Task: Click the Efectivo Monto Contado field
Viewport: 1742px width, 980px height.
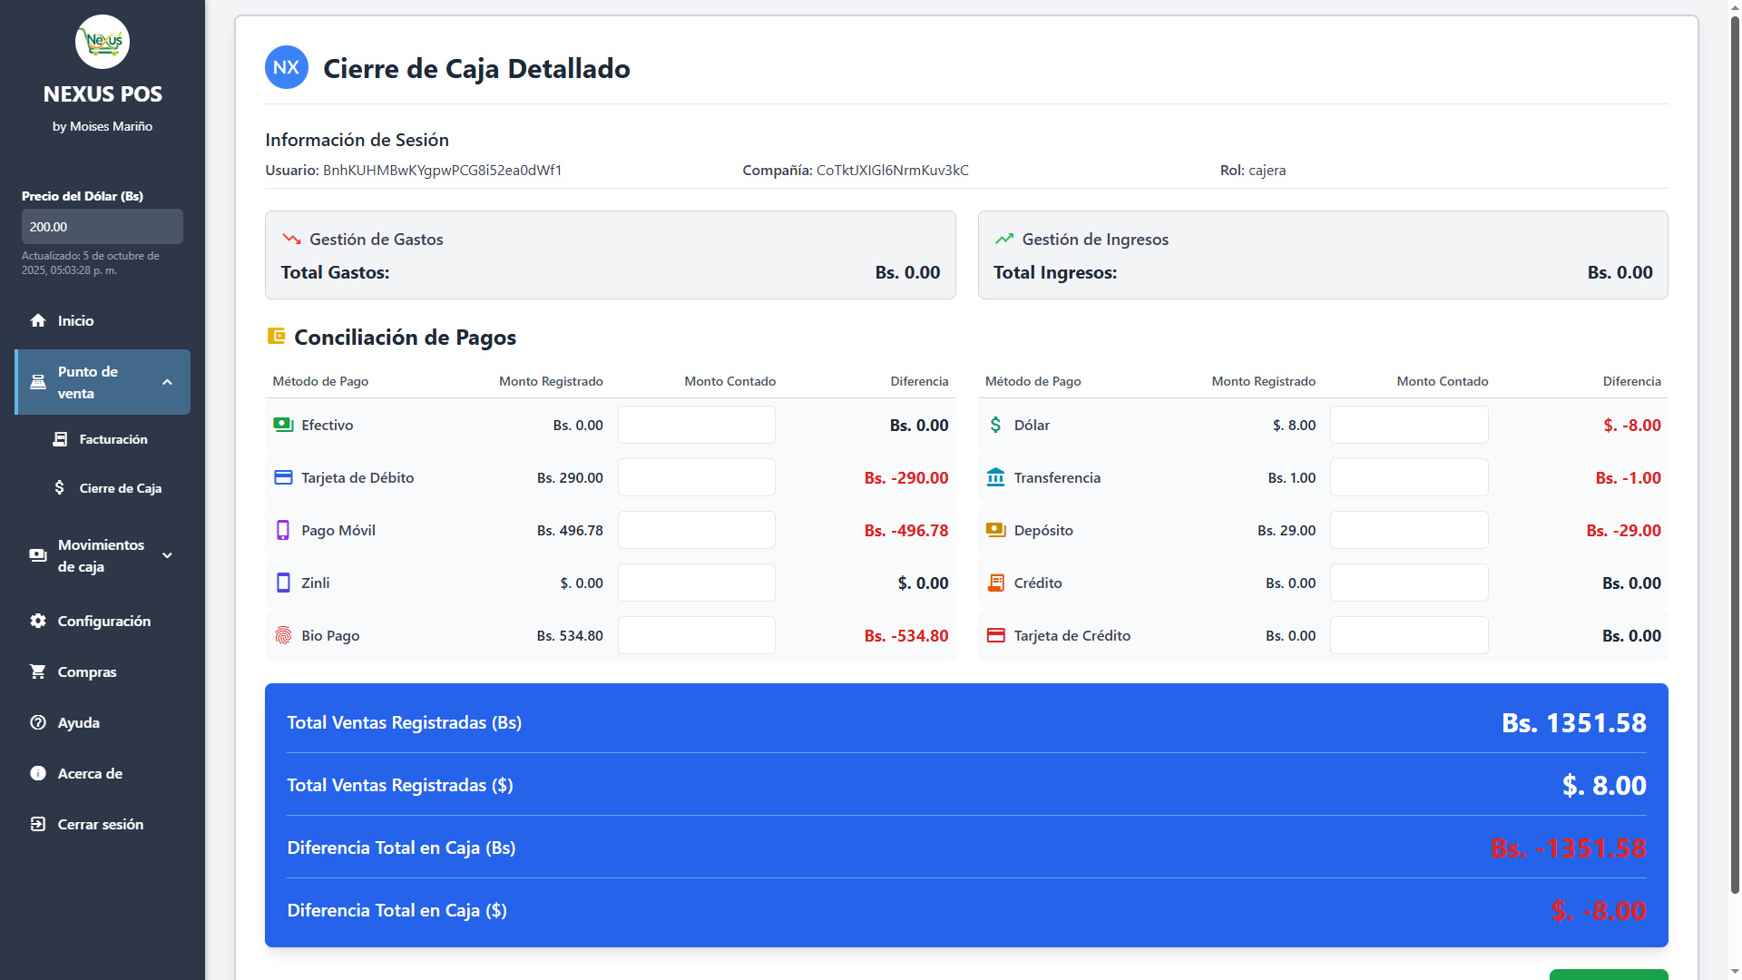Action: [x=696, y=425]
